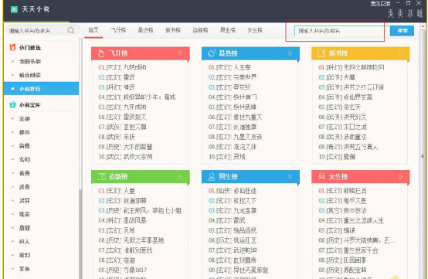Open 小说宝库 section heading
428x279 pixels.
pos(30,105)
